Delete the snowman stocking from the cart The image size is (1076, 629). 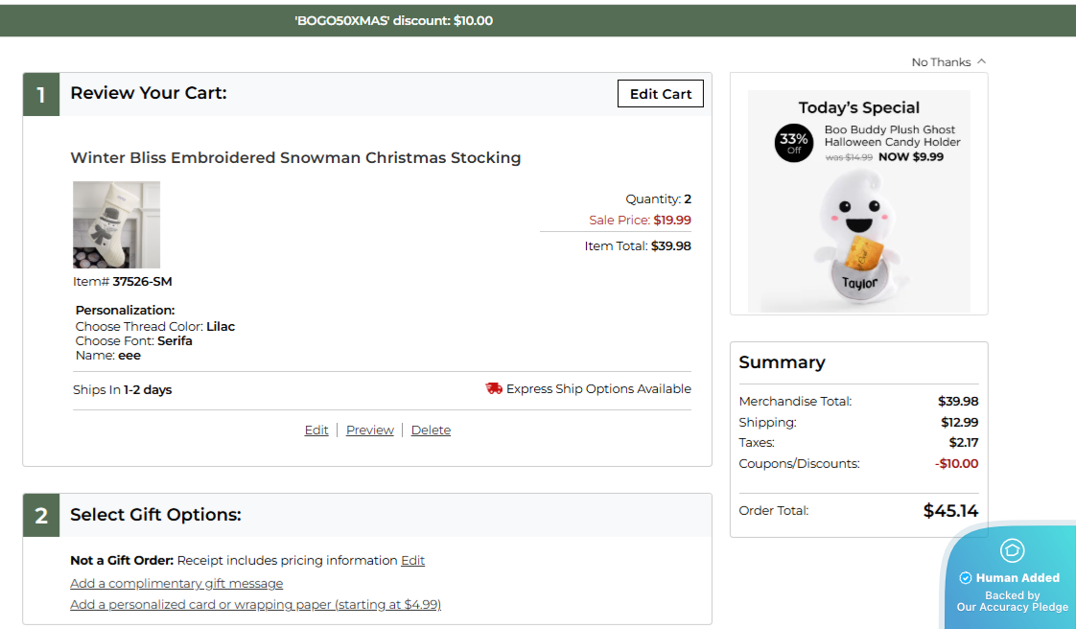click(431, 430)
